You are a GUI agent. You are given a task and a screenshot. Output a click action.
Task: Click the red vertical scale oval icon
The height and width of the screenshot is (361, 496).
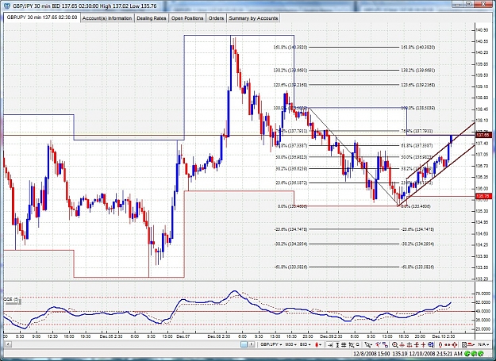pos(440,345)
